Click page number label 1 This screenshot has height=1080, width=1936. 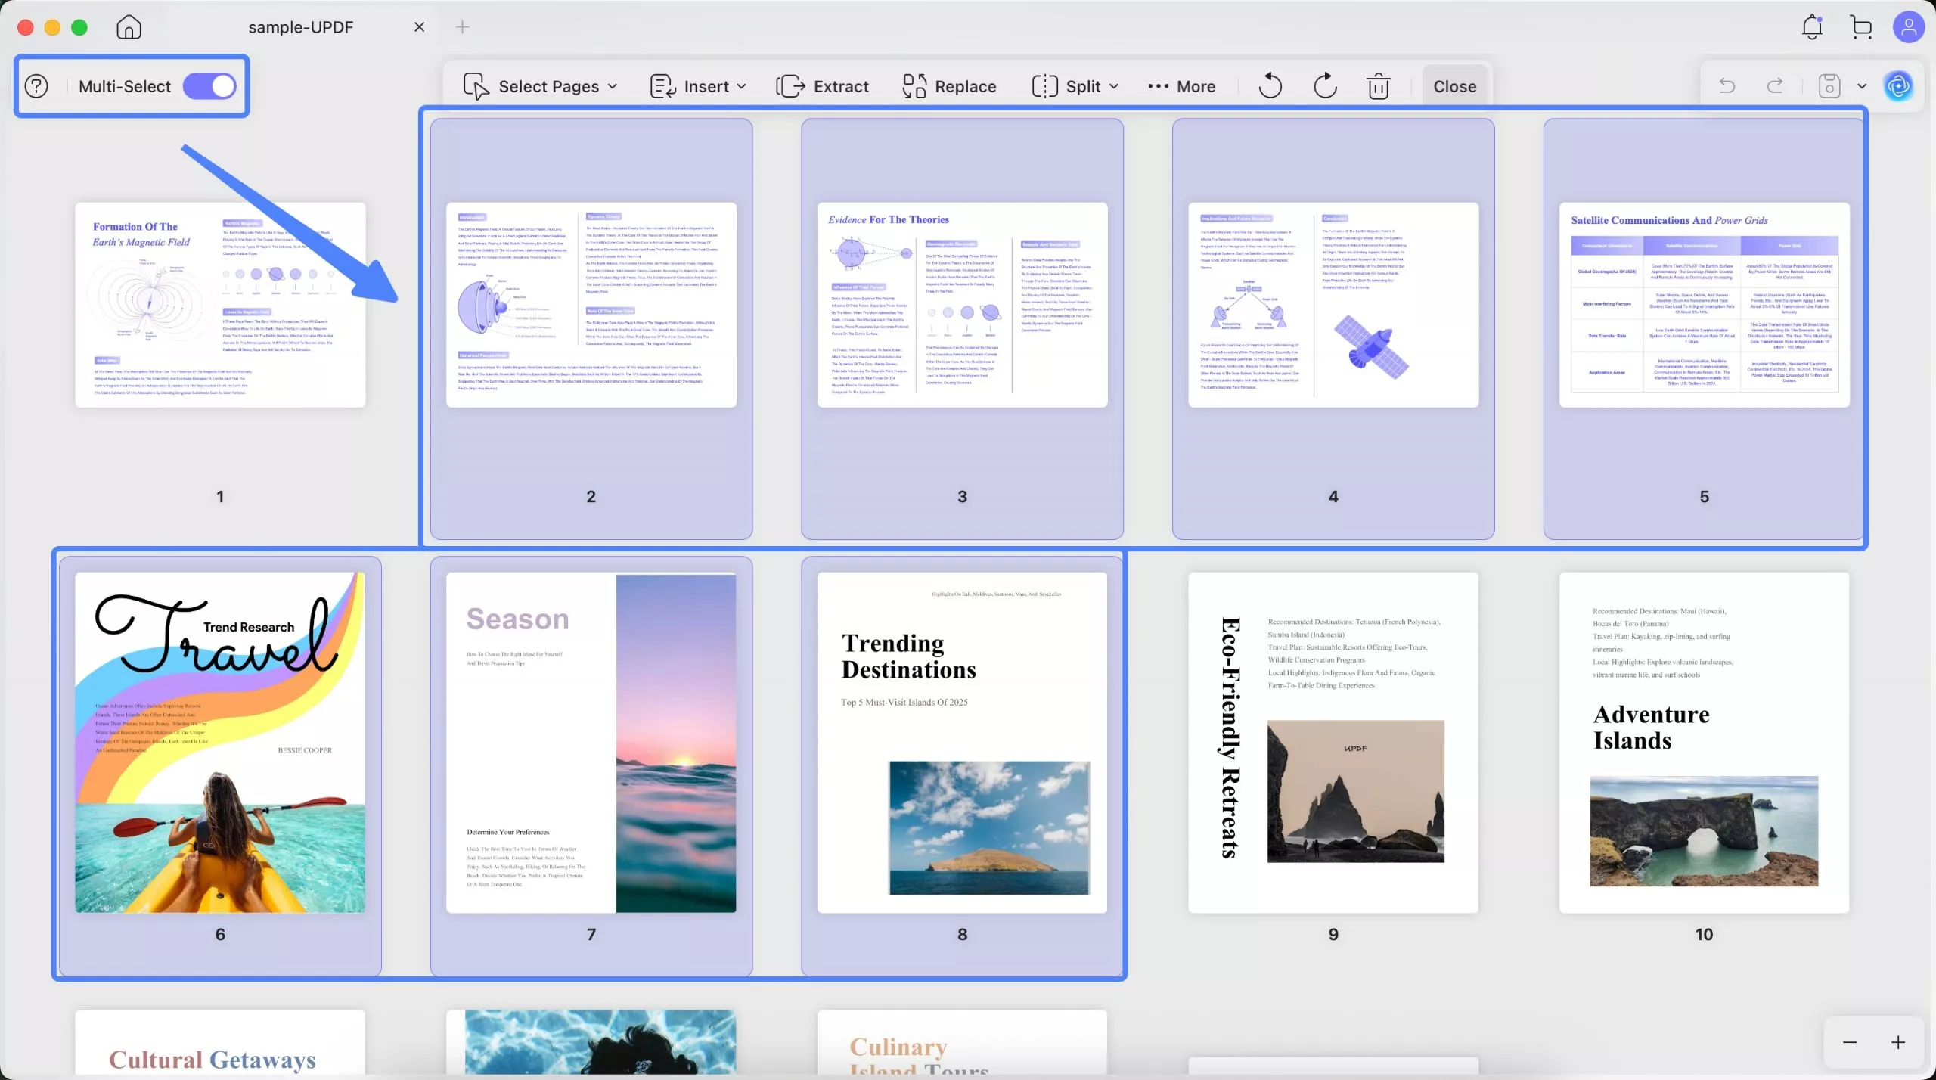(x=220, y=497)
